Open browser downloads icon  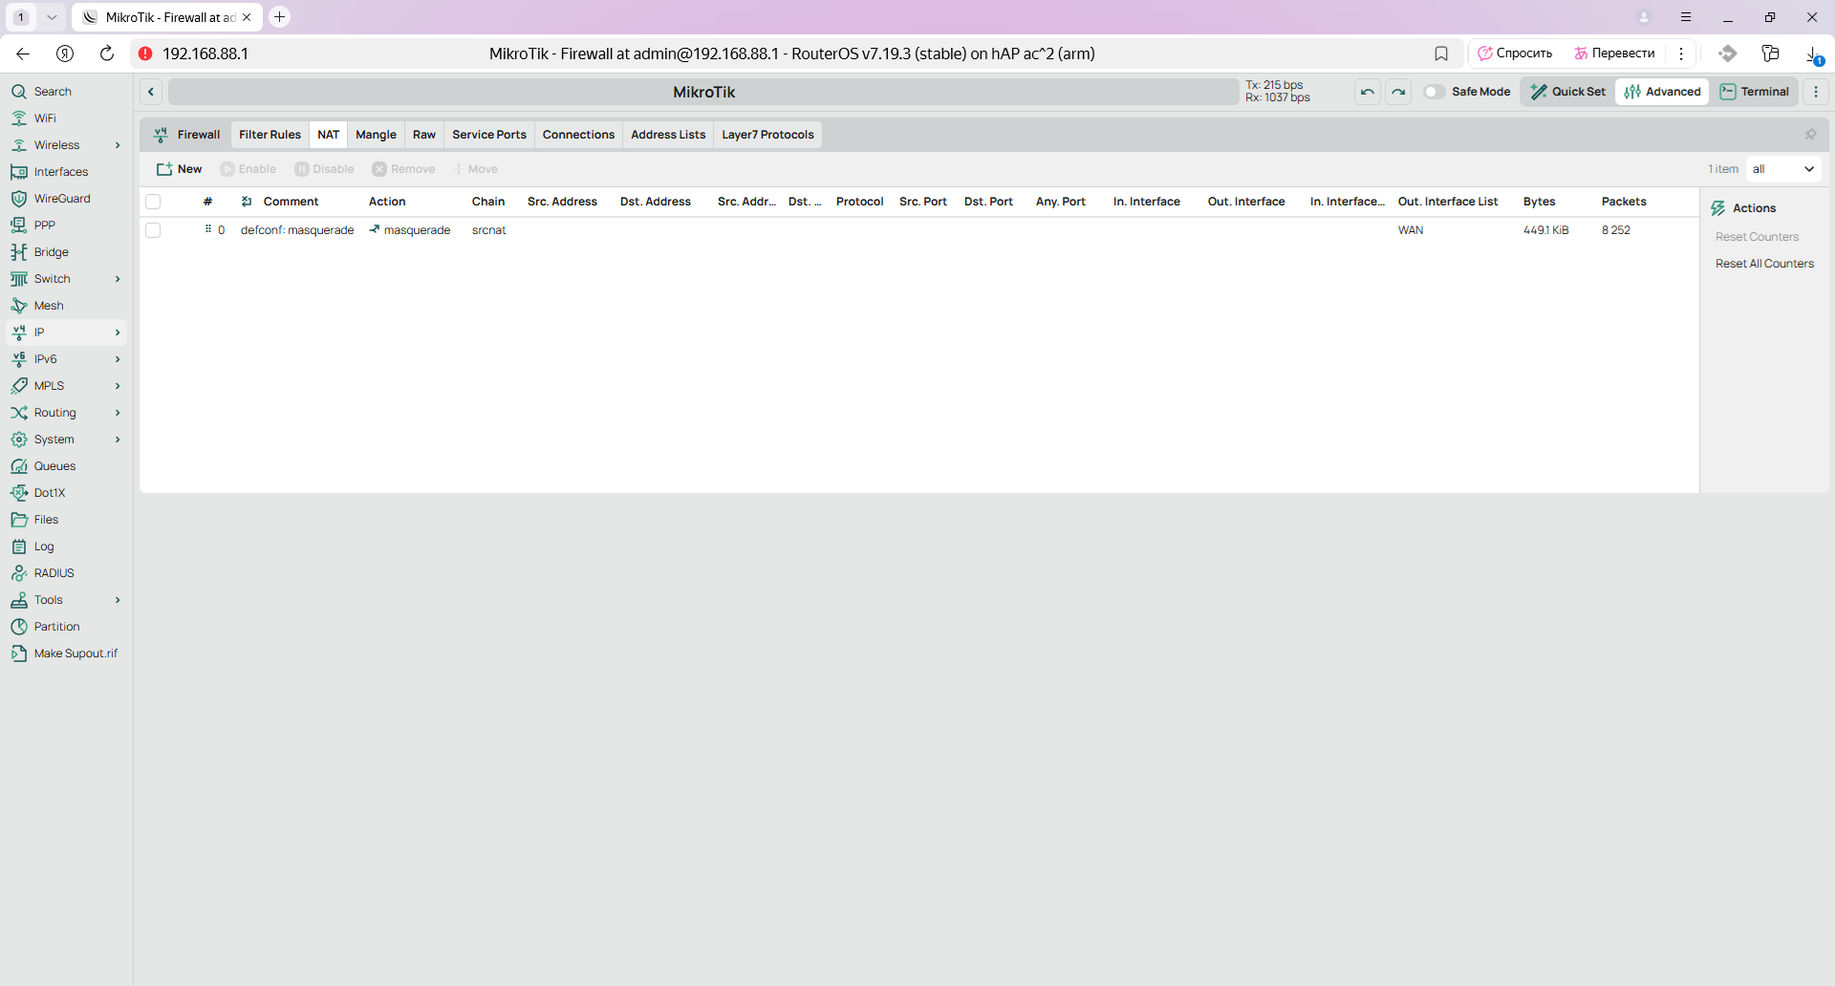point(1813,54)
